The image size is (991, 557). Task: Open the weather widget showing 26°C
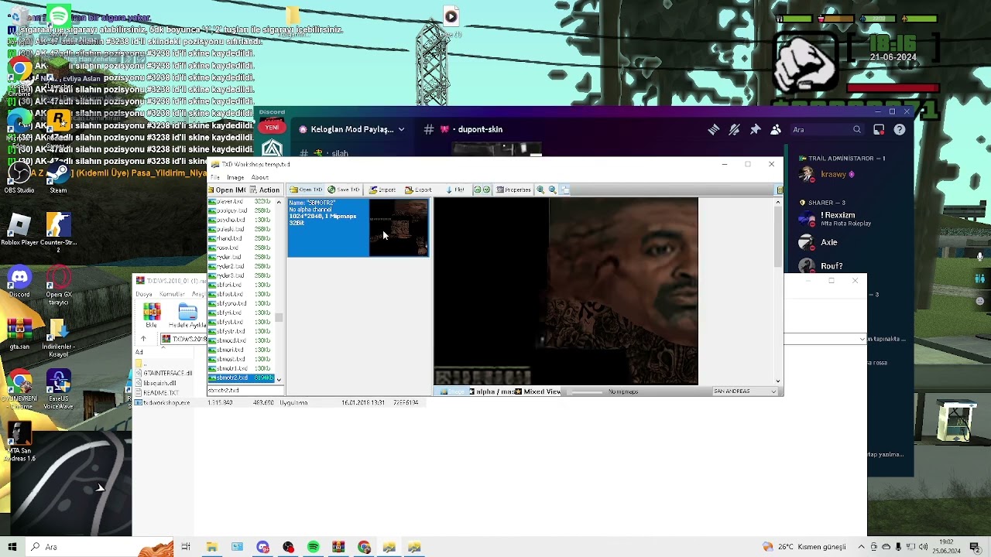click(x=804, y=547)
